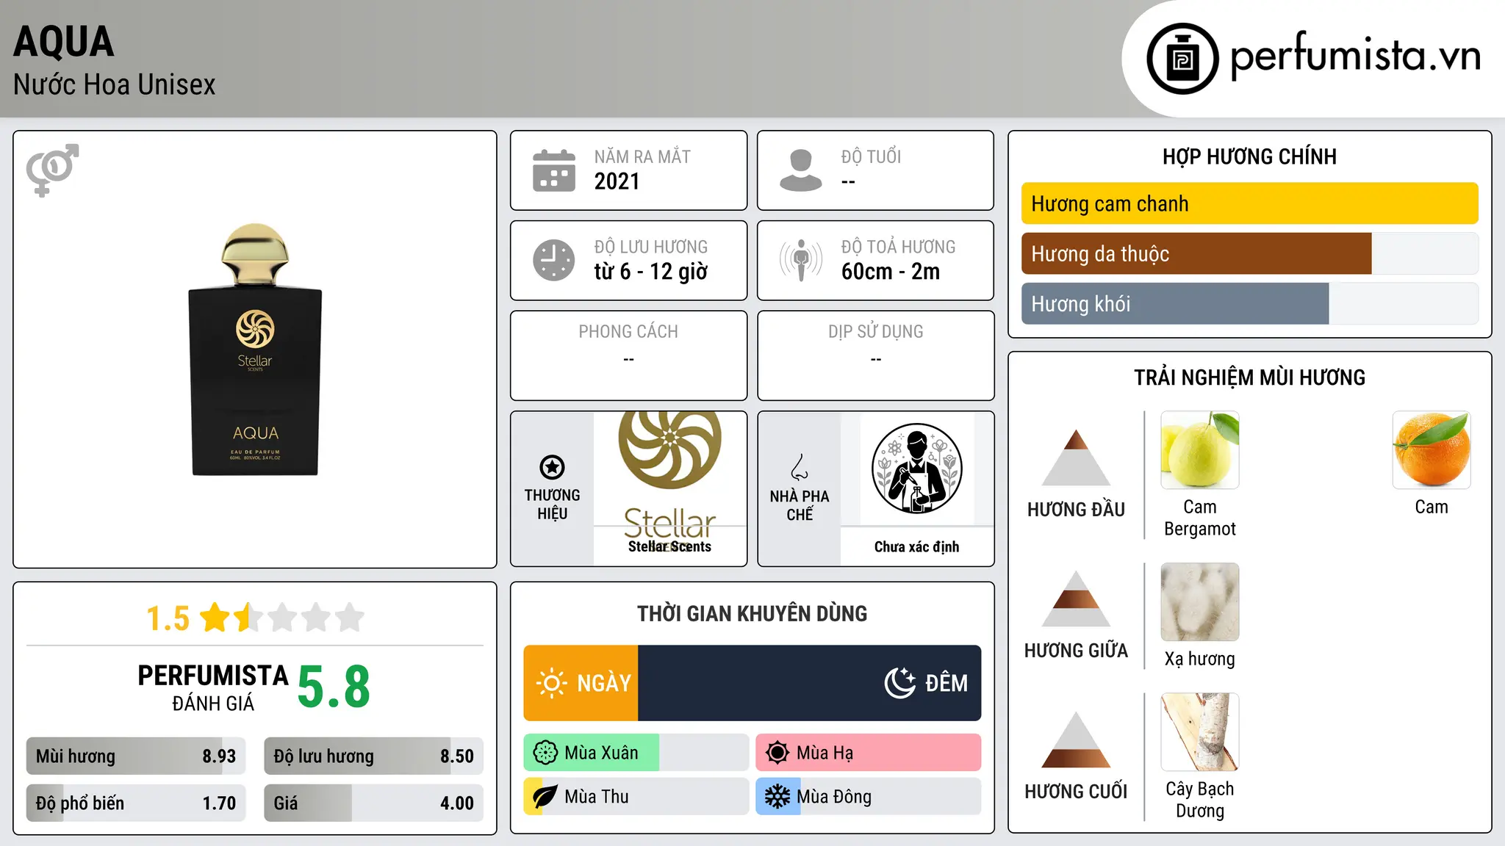Open the AQUA perfume bottle image
Screen dimensions: 1505x846
[255, 350]
